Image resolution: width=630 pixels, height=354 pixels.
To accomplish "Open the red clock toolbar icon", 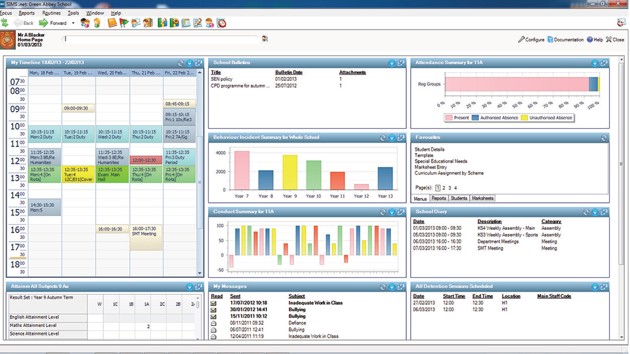I will point(222,23).
